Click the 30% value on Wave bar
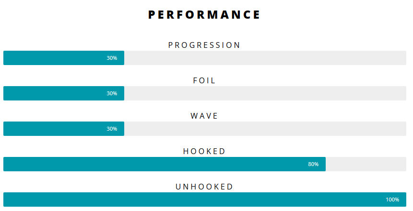The image size is (413, 211). point(112,129)
